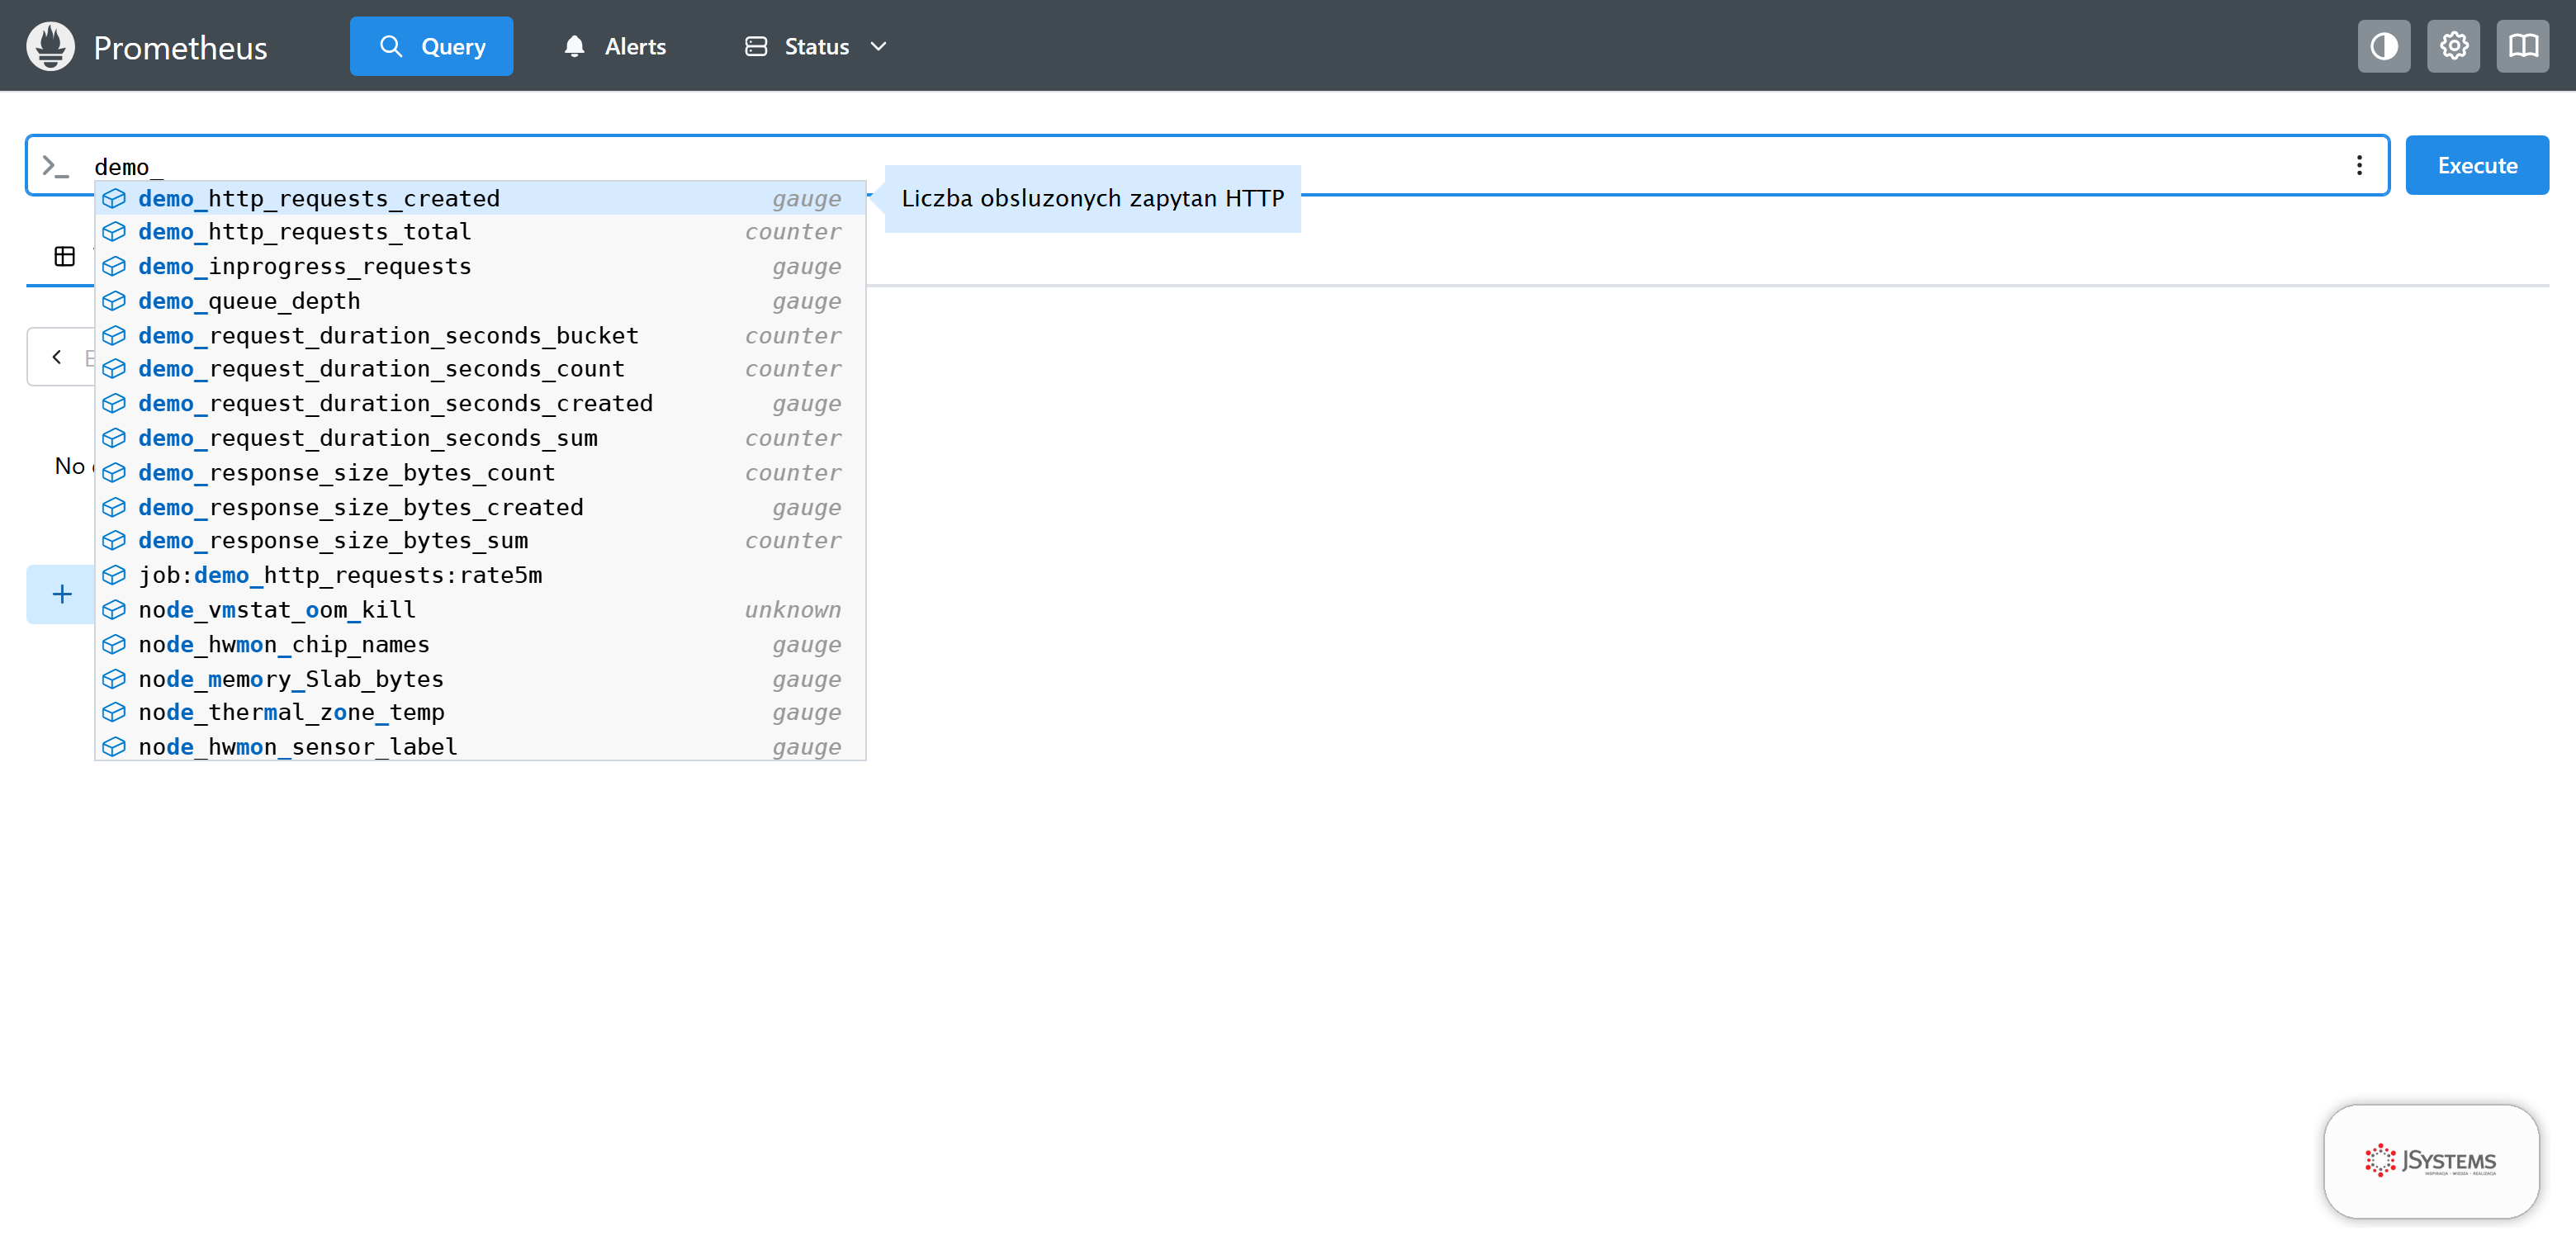The image size is (2576, 1255).
Task: Click cube icon beside demo_http_requests_created
Action: click(x=114, y=198)
